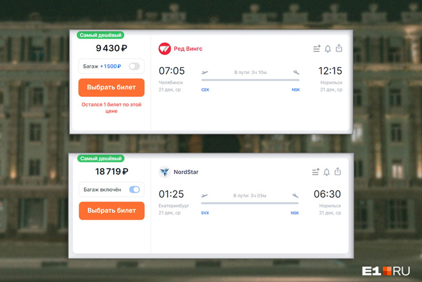This screenshot has height=282, width=422.
Task: Share the Red Wings flight ticket
Action: [x=338, y=49]
